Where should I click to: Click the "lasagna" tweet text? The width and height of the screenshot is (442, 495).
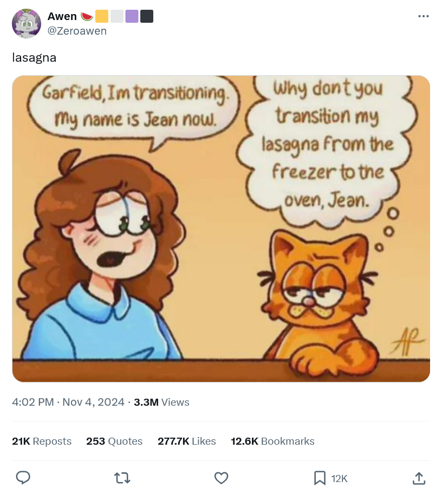click(34, 57)
